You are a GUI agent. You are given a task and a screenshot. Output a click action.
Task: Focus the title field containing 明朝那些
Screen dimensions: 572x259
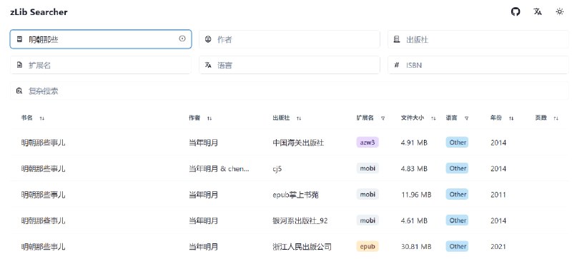[101, 39]
